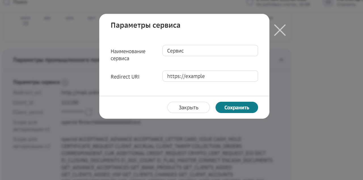Click the Закрыть button
Screen dimensions: 363x180
[189, 107]
